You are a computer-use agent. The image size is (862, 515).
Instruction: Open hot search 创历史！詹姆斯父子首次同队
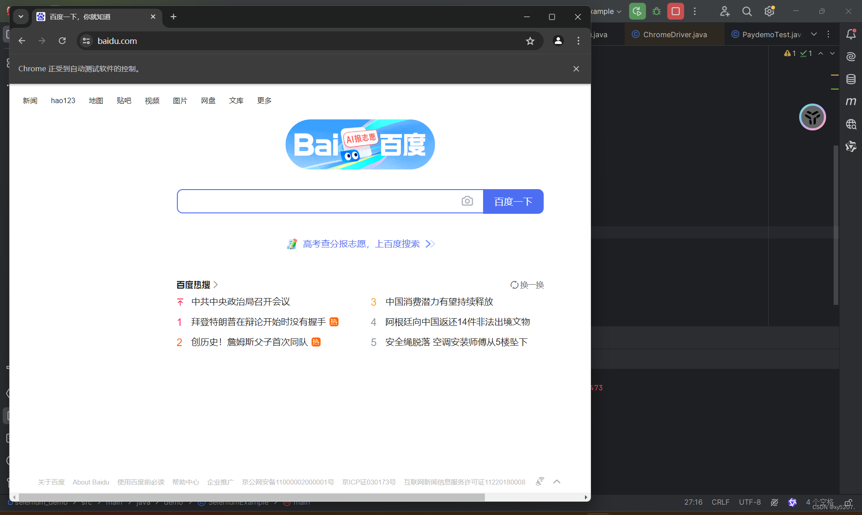coord(250,342)
